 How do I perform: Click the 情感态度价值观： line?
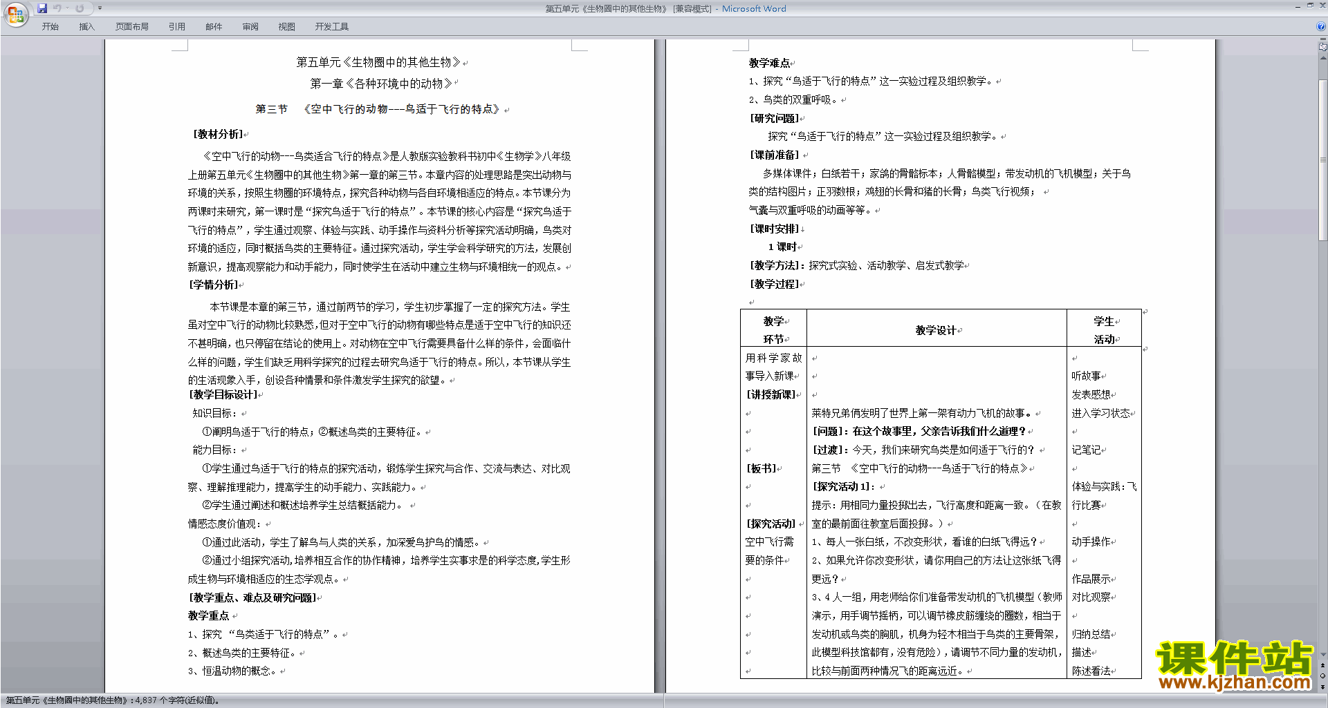point(225,524)
